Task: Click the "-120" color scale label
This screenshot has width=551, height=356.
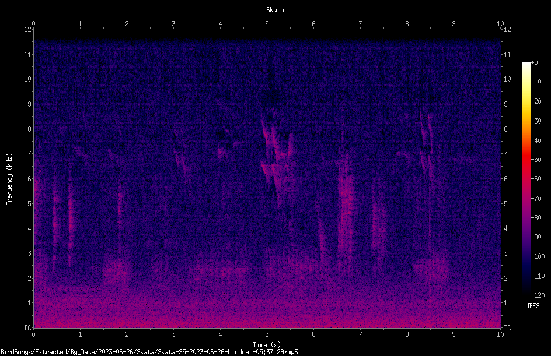Action: 538,295
